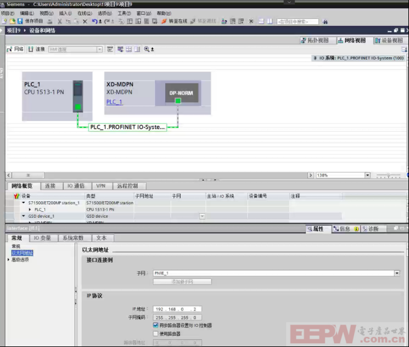This screenshot has width=409, height=347.
Task: Collapse S71500/ET200MP station_1 tree row
Action: point(24,202)
